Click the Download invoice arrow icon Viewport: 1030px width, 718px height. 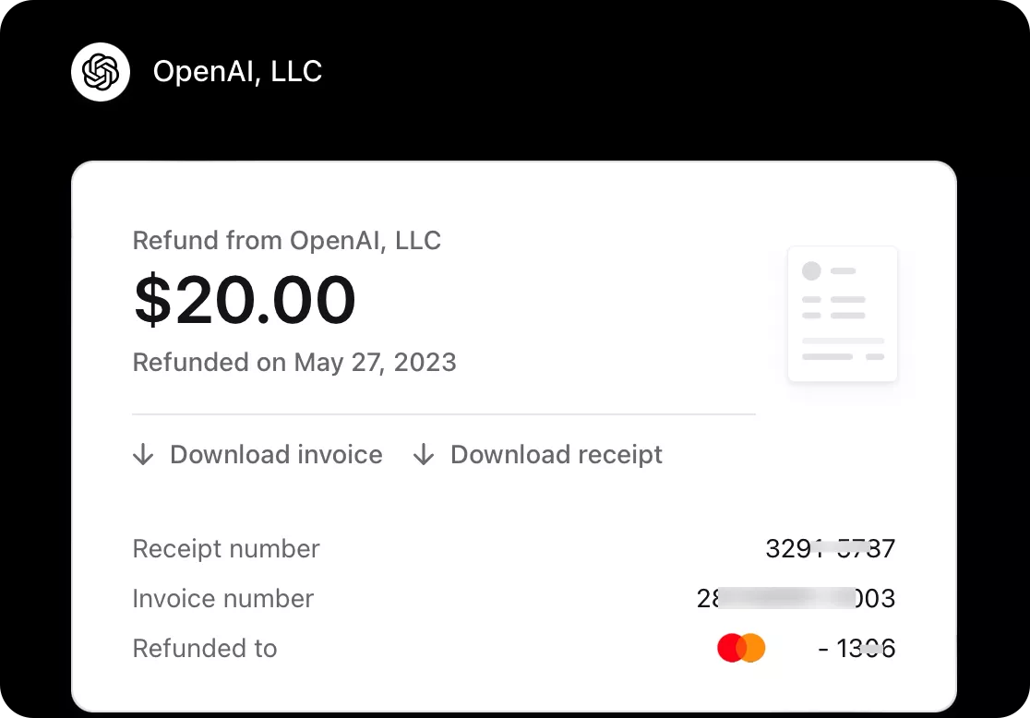tap(143, 454)
